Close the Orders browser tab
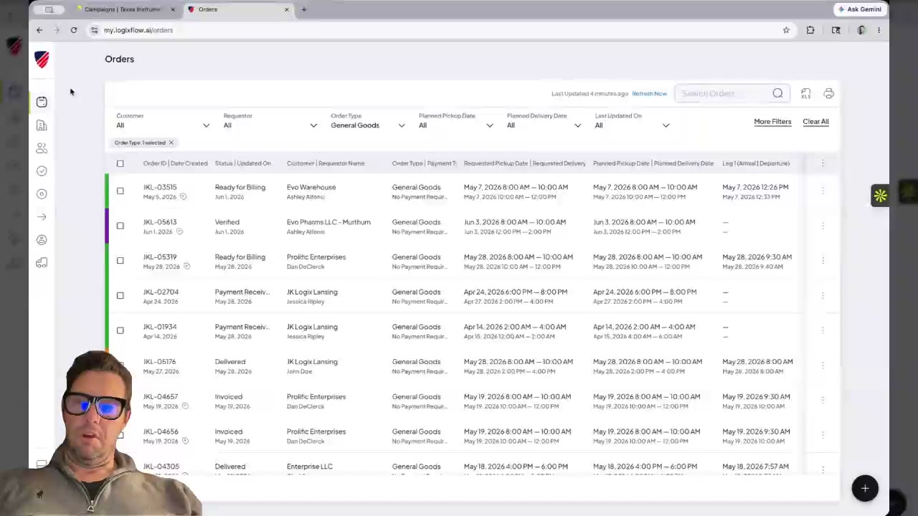Screen dimensions: 918x516 pos(287,9)
